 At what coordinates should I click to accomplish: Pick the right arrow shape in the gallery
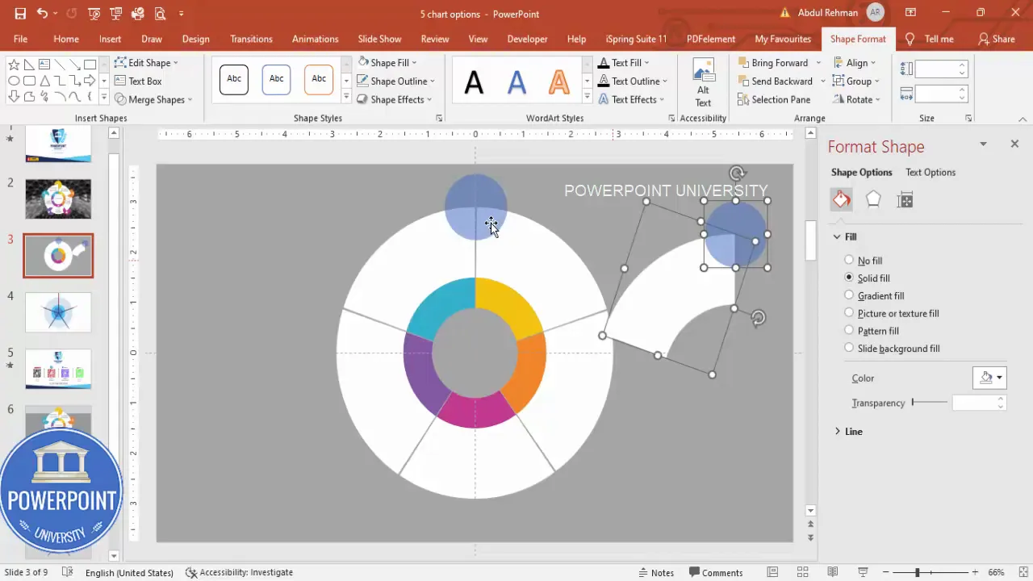tap(90, 81)
